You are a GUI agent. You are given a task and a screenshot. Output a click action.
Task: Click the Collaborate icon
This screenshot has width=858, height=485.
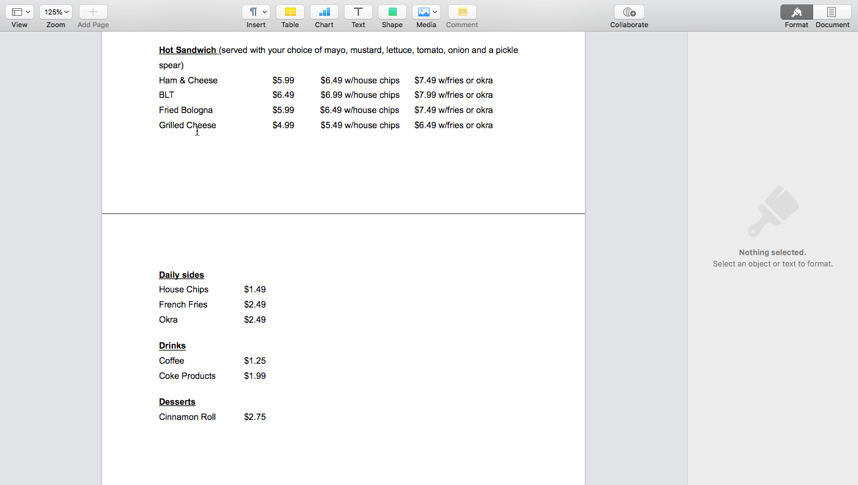(x=629, y=12)
